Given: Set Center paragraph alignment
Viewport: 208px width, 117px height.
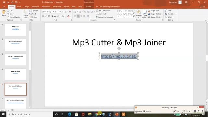Looking at the screenshot, I should point(78,16).
